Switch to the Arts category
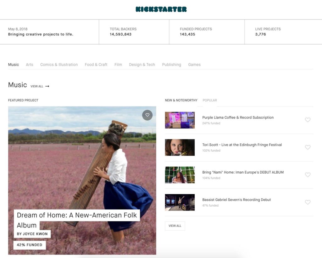 click(29, 65)
